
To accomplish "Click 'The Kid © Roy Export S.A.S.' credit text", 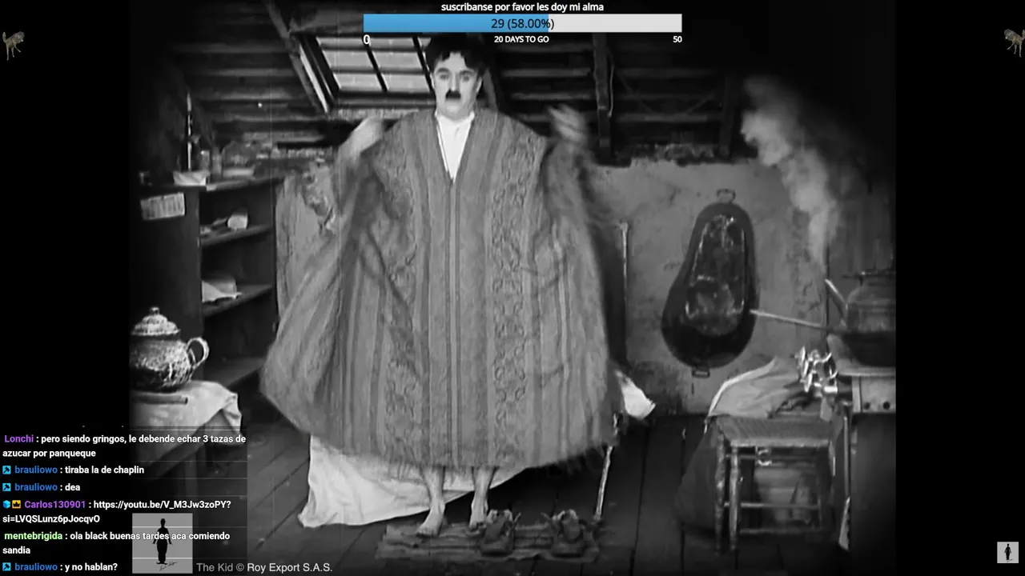I will point(264,567).
